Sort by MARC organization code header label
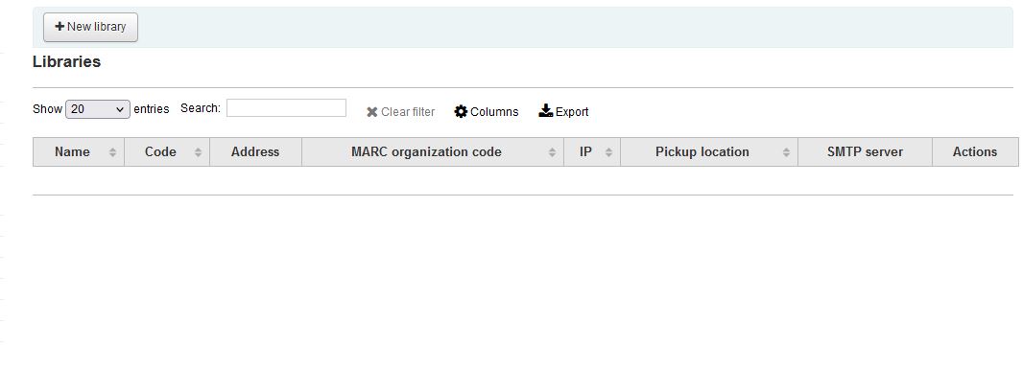The width and height of the screenshot is (1023, 391). (x=426, y=151)
